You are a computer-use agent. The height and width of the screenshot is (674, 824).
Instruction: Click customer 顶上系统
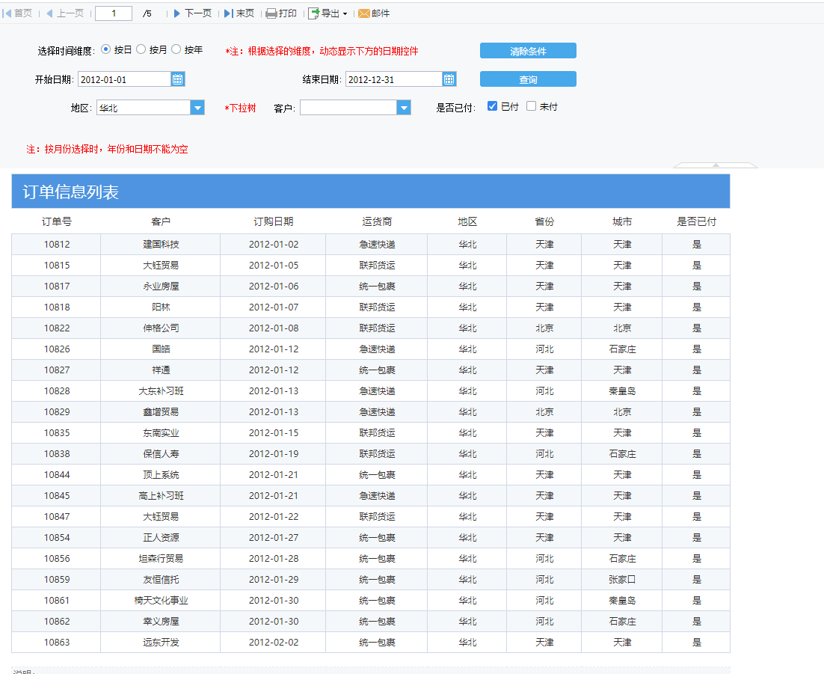161,475
